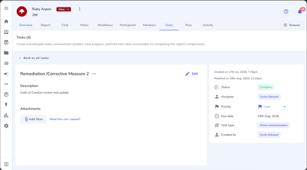
Task: Click the Add files button label
Action: tap(36, 119)
